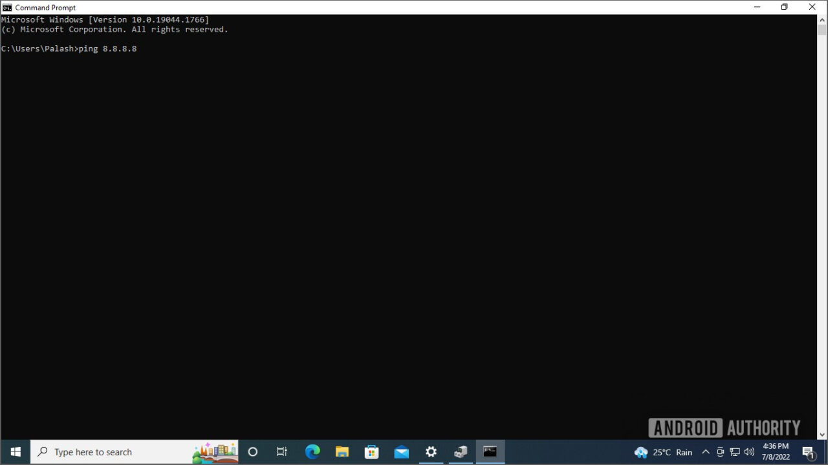Screen dimensions: 828x465
Task: Open the volume control in the system tray
Action: 748,451
